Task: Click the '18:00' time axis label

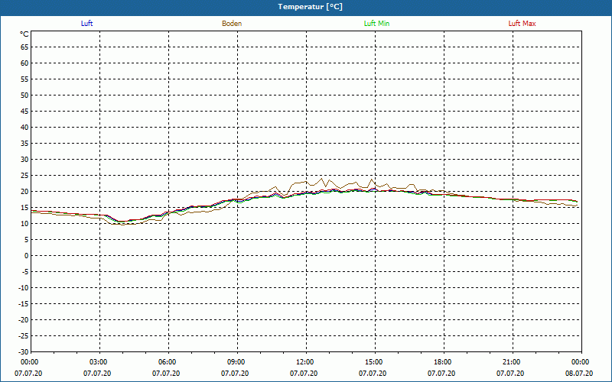Action: click(x=443, y=362)
